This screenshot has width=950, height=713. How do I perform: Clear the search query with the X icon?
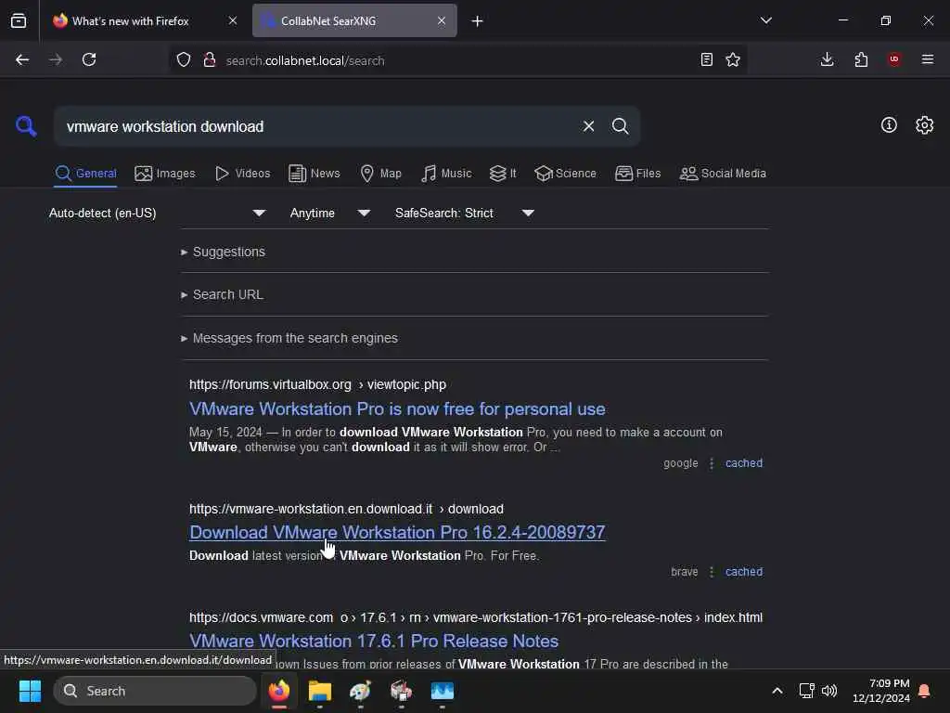[588, 126]
